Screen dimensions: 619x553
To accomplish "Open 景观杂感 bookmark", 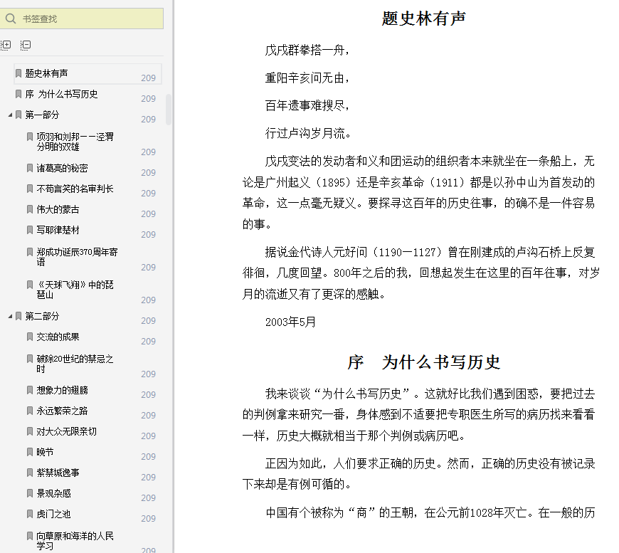I will coord(53,493).
